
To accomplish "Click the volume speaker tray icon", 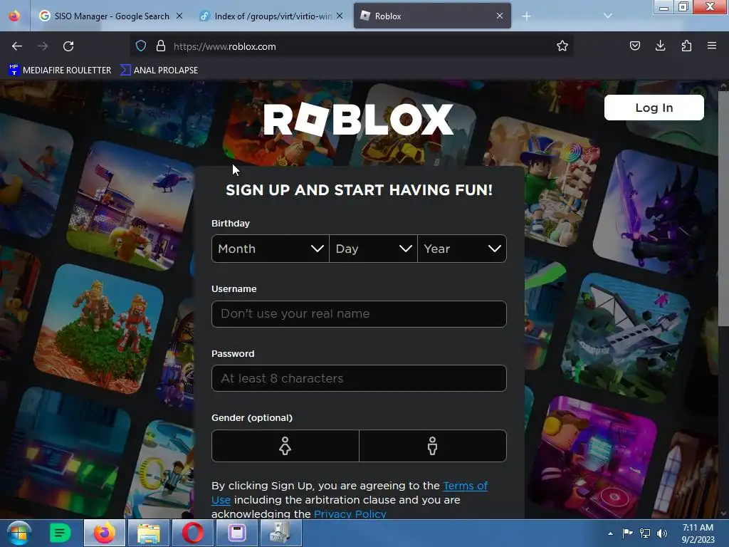I will click(662, 533).
